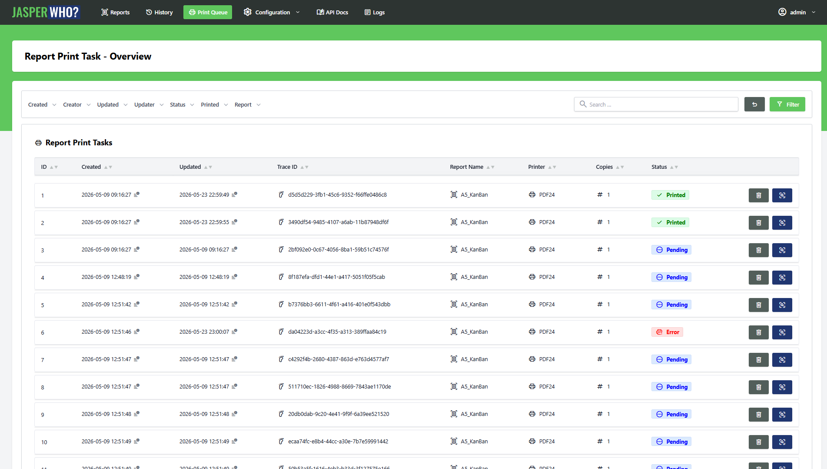827x469 pixels.
Task: Click the Error status badge in row 6
Action: [x=667, y=332]
